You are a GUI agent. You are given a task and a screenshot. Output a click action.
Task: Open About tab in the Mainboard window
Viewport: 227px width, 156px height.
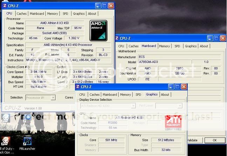coord(204,46)
